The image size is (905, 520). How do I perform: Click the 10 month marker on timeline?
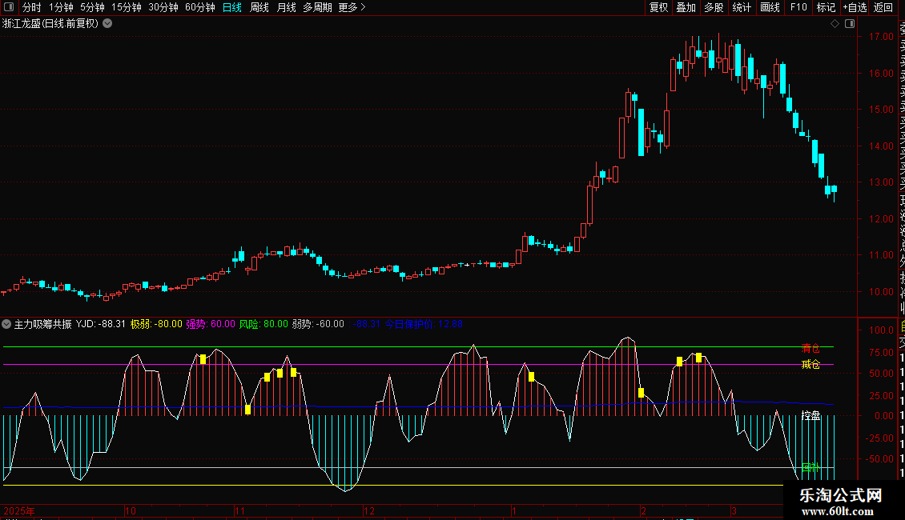[131, 510]
